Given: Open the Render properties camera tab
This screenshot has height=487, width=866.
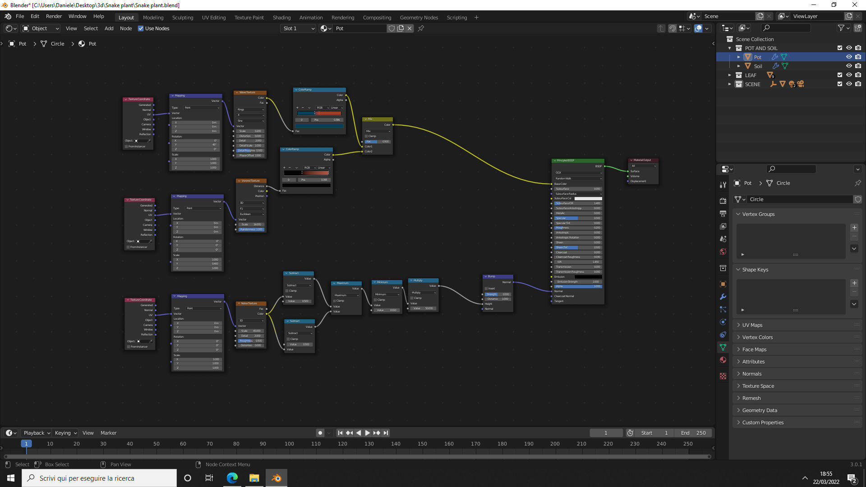Looking at the screenshot, I should [x=723, y=201].
